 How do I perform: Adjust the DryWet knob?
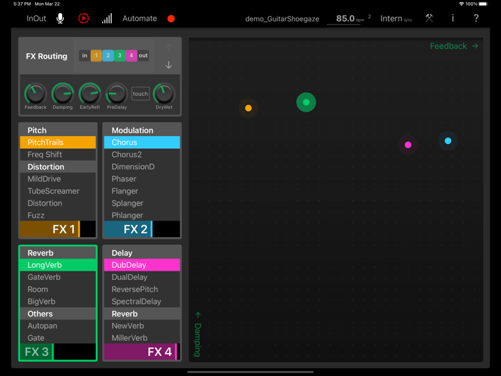click(164, 94)
